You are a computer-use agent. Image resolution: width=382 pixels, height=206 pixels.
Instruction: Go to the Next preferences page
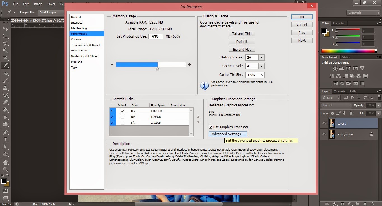point(302,40)
